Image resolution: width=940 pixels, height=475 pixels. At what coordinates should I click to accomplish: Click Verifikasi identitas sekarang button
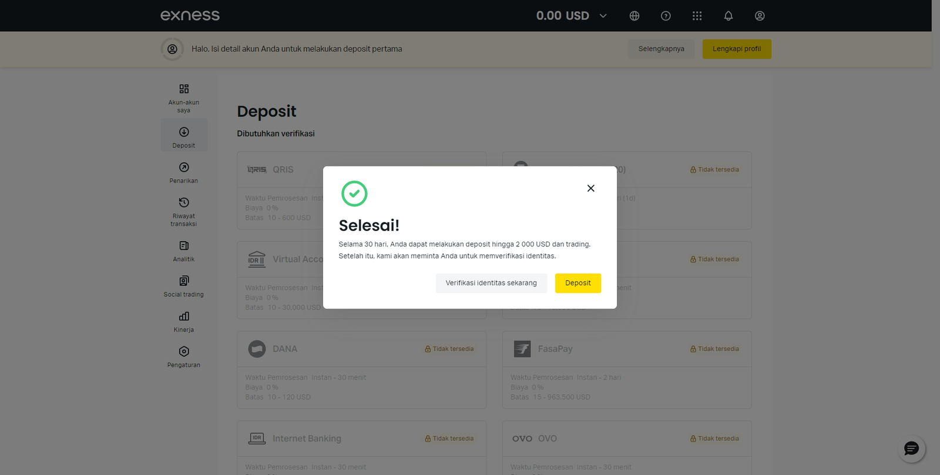(491, 283)
